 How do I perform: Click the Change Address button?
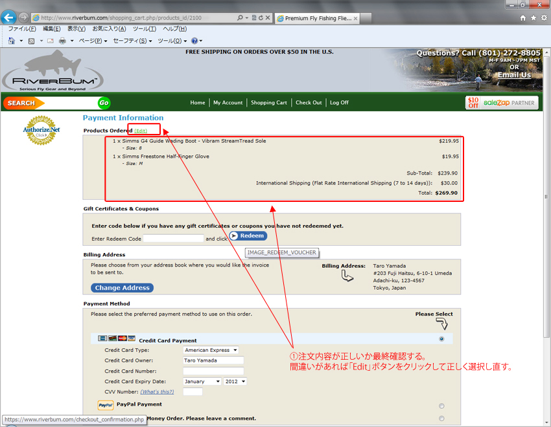[122, 288]
